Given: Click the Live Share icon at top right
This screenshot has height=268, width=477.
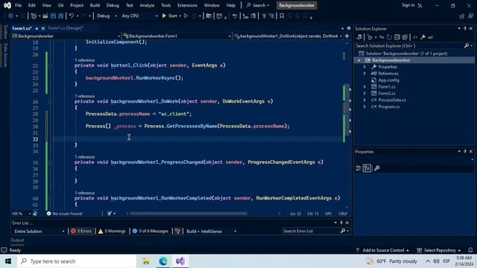Looking at the screenshot, I should pyautogui.click(x=462, y=16).
